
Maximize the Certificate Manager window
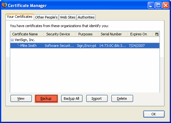(158, 5)
